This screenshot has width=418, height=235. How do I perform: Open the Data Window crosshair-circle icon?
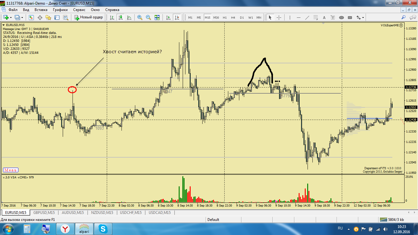40,17
